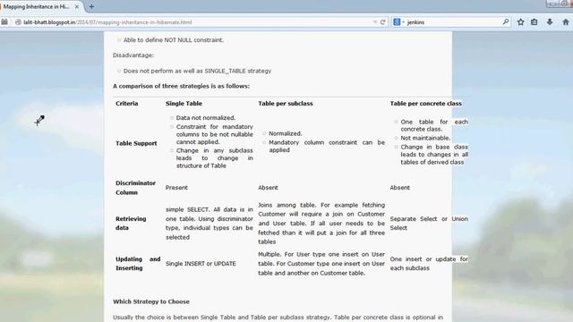
Task: Open the URL history dropdown arrow
Action: [374, 22]
